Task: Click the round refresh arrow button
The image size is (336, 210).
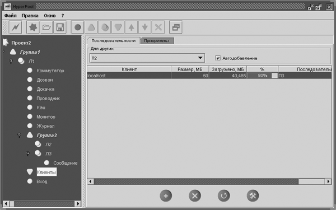Action: (x=223, y=195)
